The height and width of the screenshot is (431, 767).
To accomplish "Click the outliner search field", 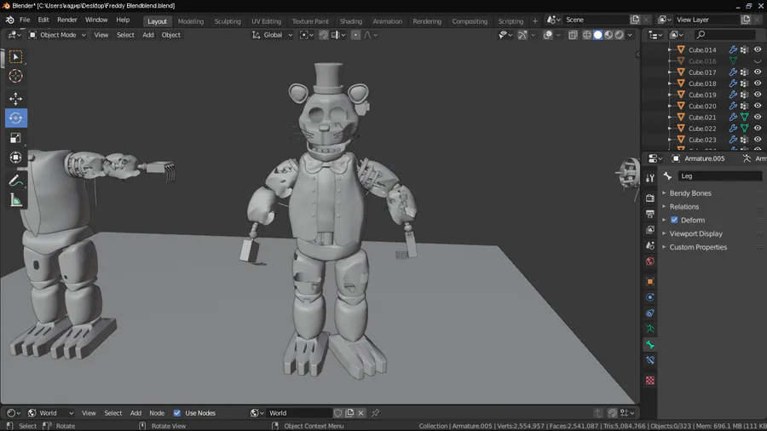I will pyautogui.click(x=724, y=35).
